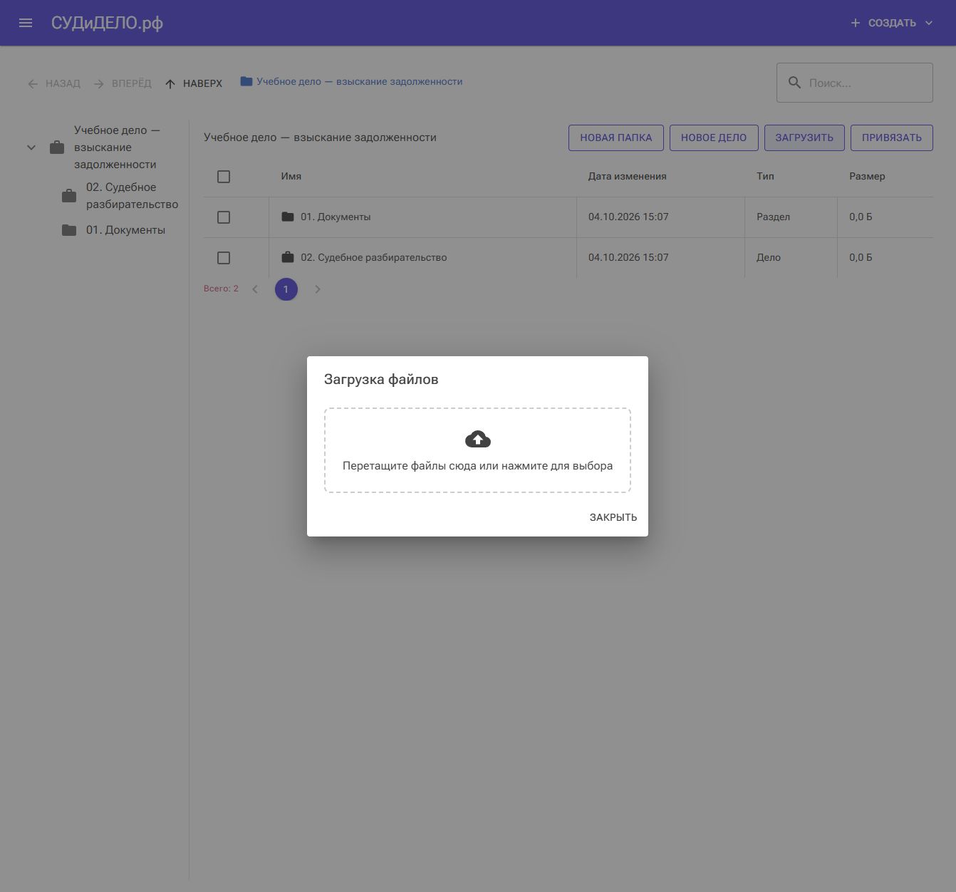The image size is (956, 892).
Task: Check the 02. Судебное разбирательство row checkbox
Action: click(x=224, y=258)
